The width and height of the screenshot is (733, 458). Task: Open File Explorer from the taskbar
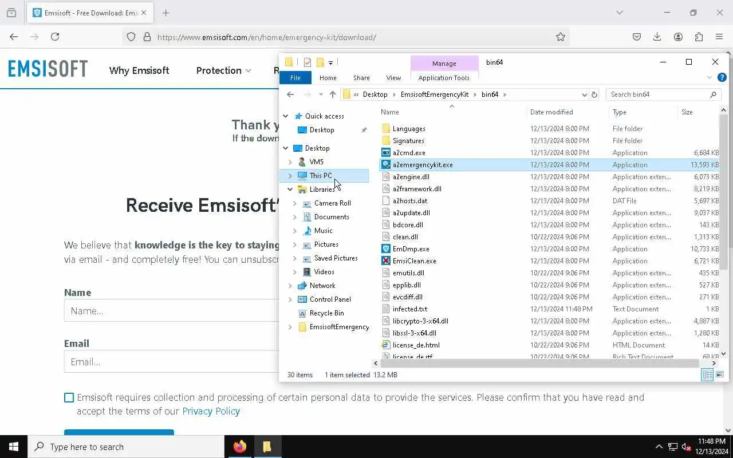point(267,447)
